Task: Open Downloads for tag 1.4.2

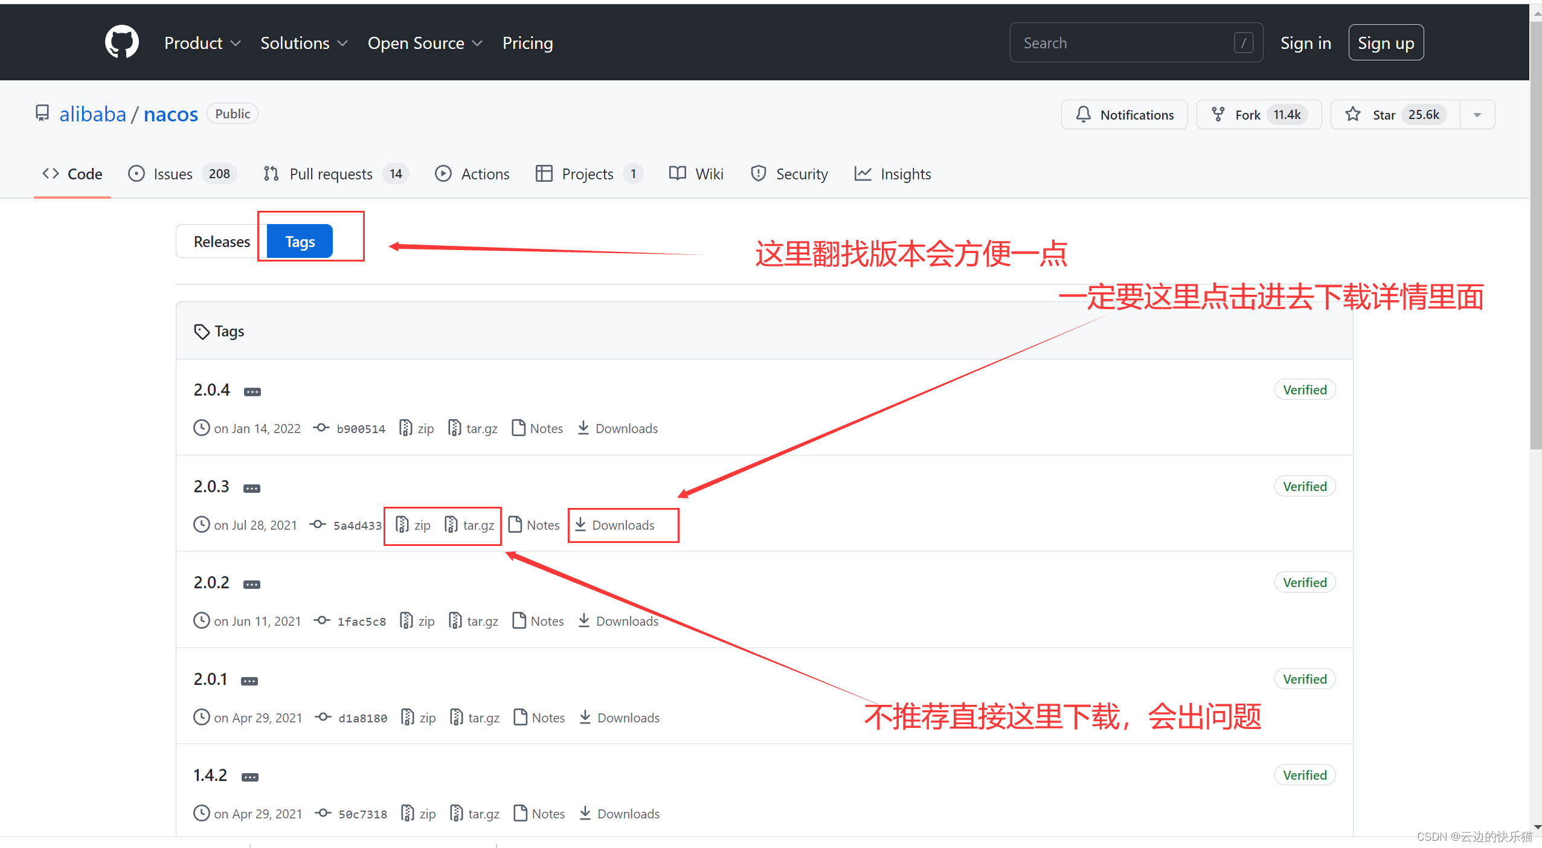Action: pos(619,814)
